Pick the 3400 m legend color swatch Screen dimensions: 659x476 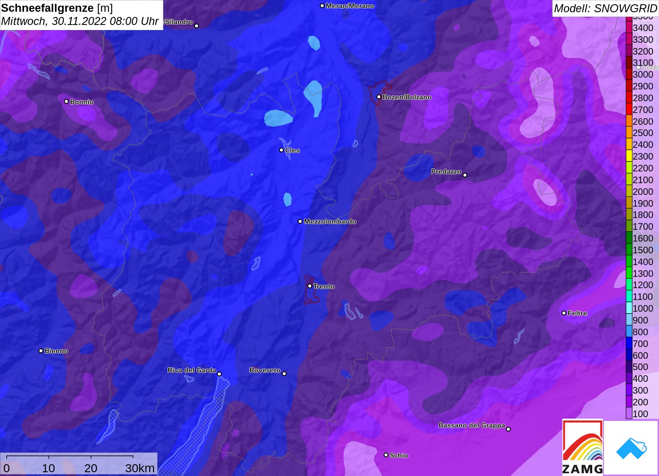point(629,28)
